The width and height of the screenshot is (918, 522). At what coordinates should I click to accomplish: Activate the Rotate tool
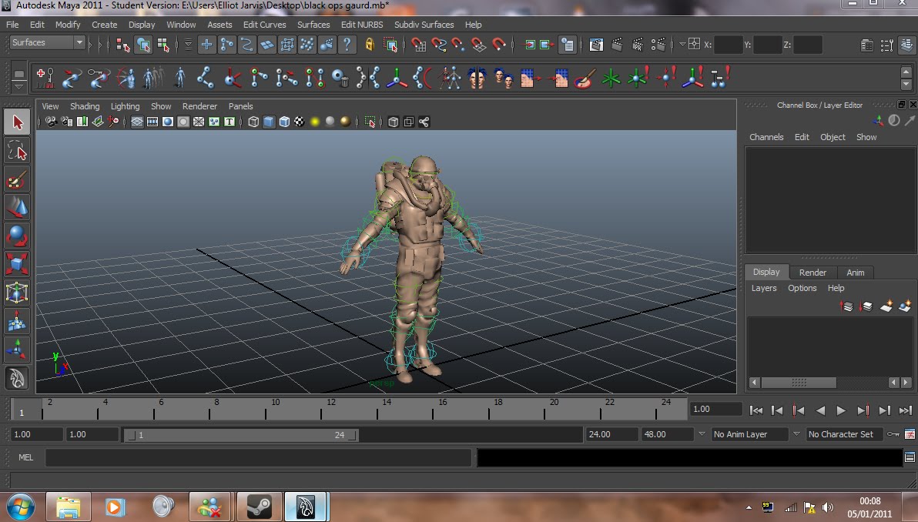17,236
